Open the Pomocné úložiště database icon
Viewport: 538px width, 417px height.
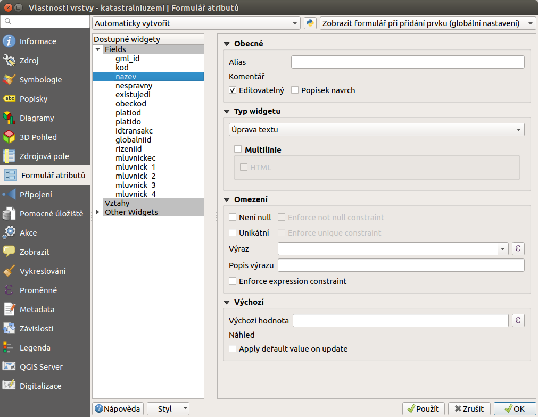click(9, 214)
